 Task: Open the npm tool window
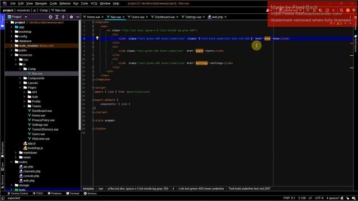(x=2, y=166)
